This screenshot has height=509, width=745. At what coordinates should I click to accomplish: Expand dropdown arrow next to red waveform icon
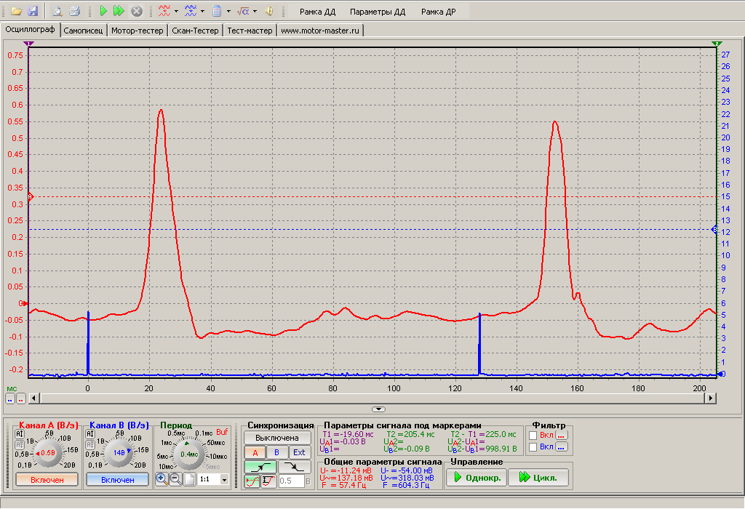[x=176, y=11]
